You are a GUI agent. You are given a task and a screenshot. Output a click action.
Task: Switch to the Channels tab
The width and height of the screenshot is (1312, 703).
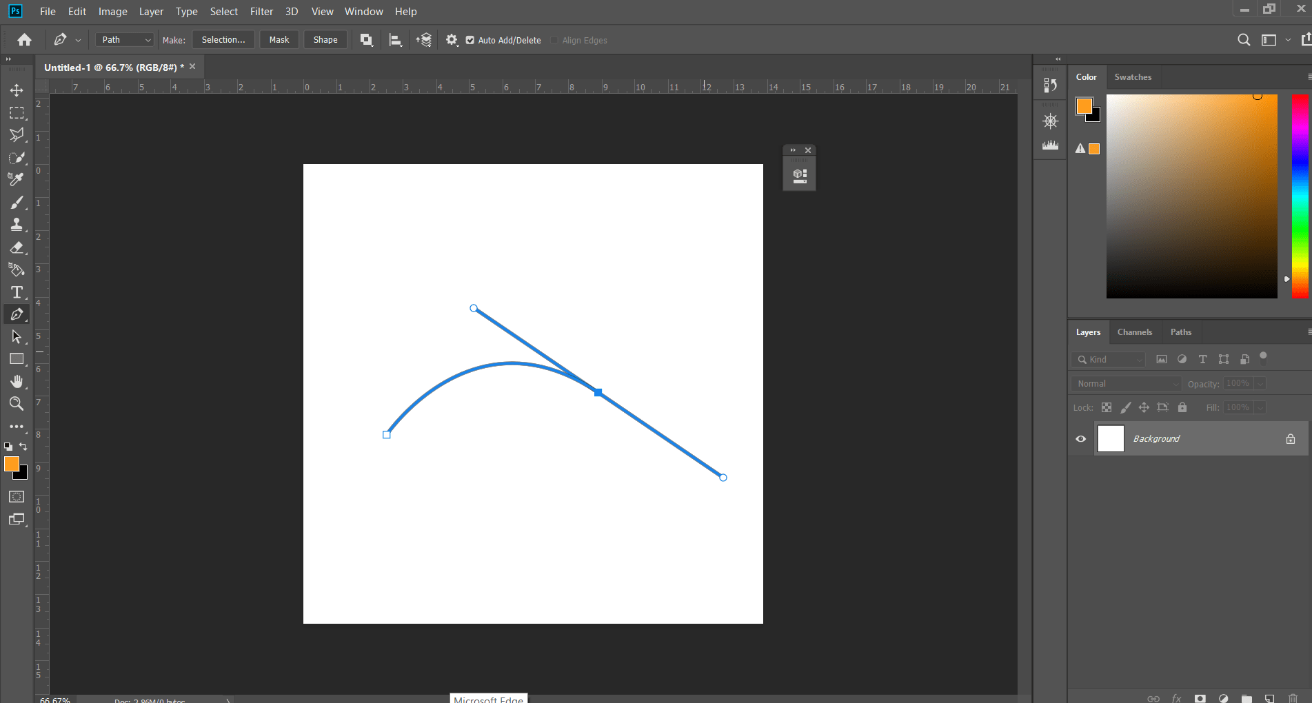click(x=1135, y=332)
